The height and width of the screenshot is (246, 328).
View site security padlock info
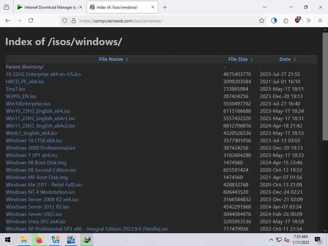pyautogui.click(x=74, y=20)
